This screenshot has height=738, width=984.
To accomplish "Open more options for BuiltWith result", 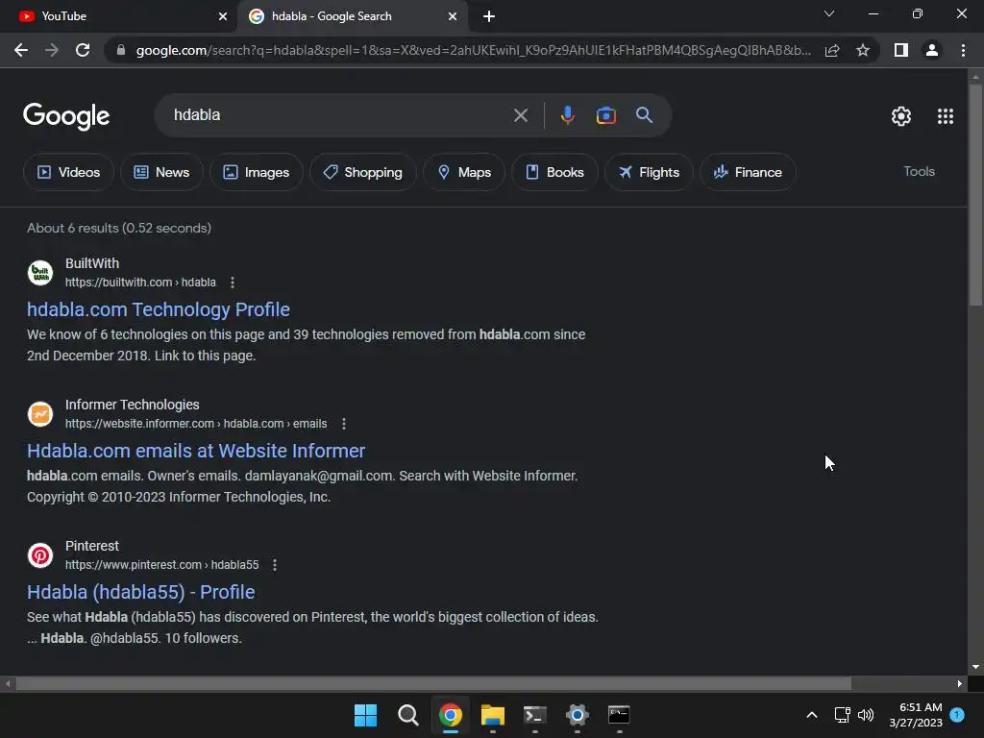I will click(x=233, y=283).
